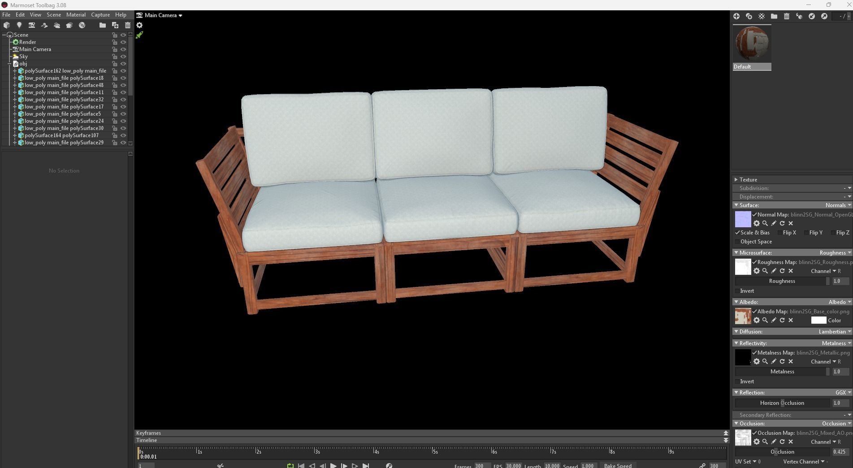Toggle Scale & Bias checkbox

pos(737,233)
